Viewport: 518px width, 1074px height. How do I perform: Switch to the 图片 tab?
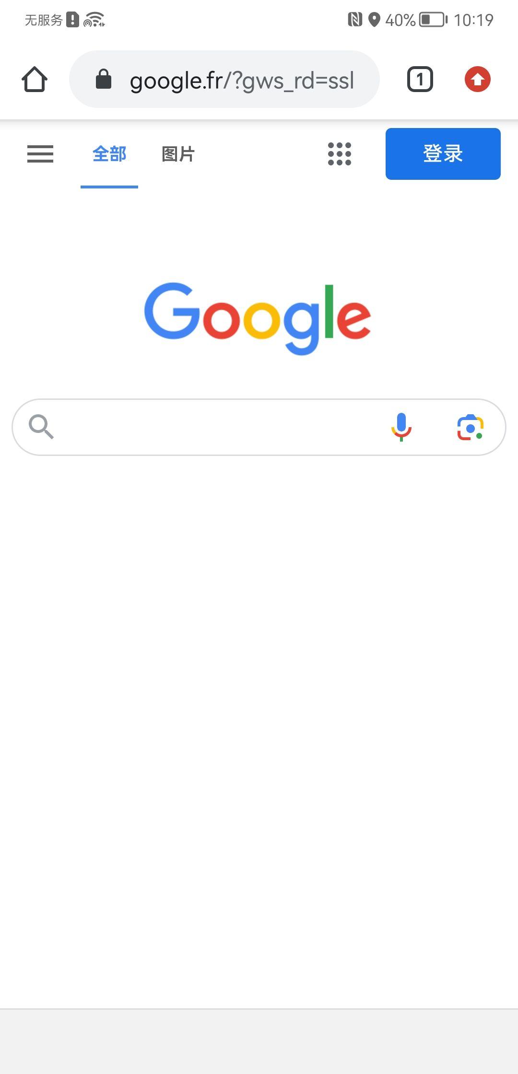click(178, 154)
